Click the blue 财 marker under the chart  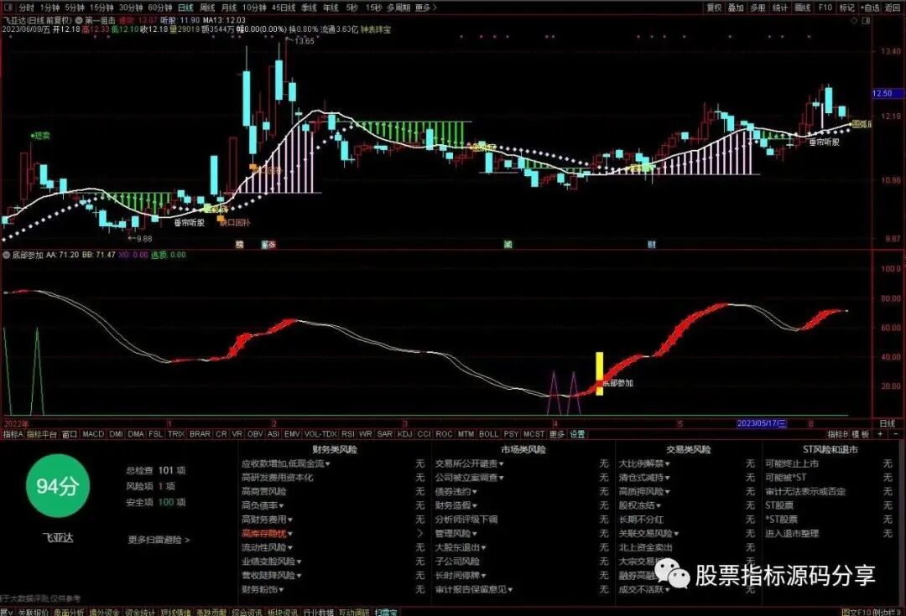click(x=651, y=244)
